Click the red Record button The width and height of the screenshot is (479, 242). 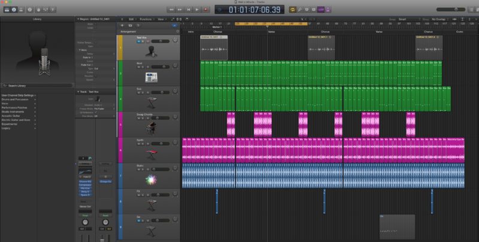205,10
